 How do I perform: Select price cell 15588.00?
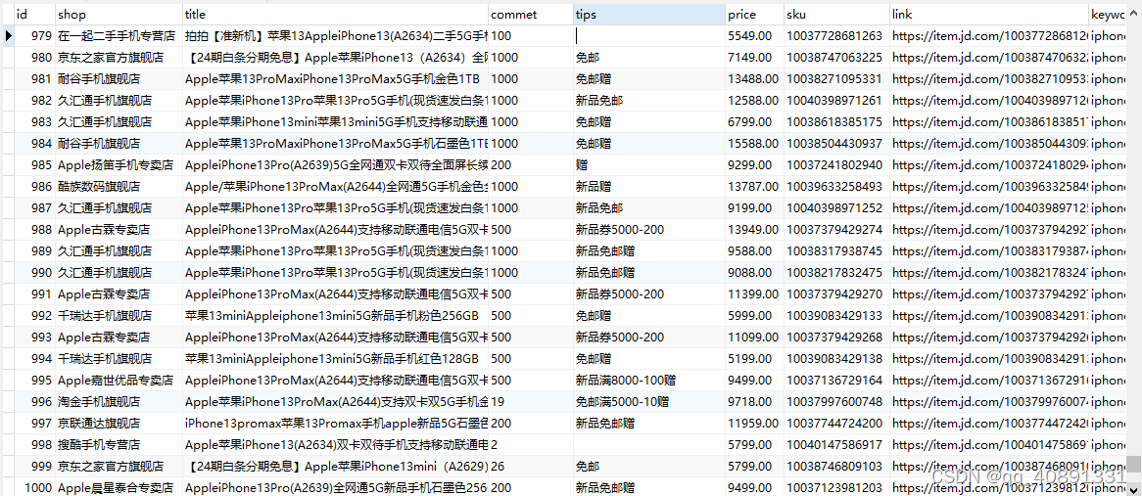(x=754, y=143)
